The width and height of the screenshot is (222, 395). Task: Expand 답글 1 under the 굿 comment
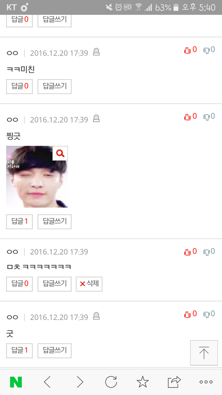[x=19, y=351]
